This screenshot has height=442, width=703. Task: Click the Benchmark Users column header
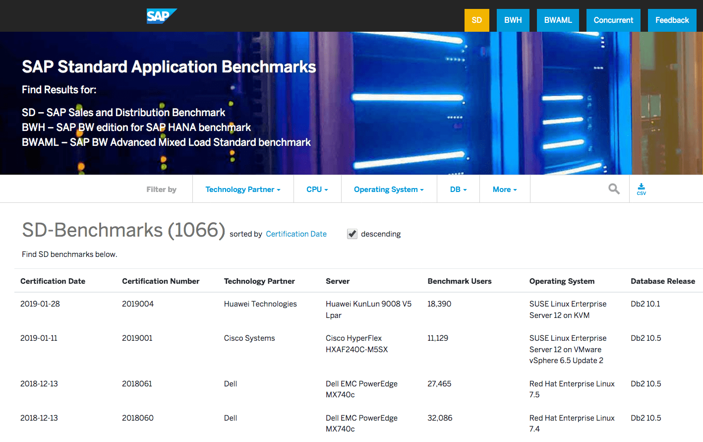(x=460, y=281)
